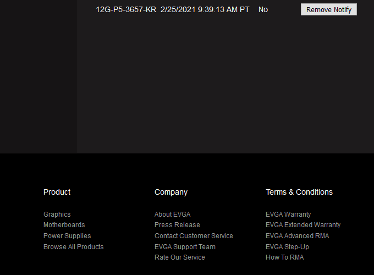Image resolution: width=374 pixels, height=275 pixels.
Task: Click the Company footer heading
Action: tap(171, 193)
